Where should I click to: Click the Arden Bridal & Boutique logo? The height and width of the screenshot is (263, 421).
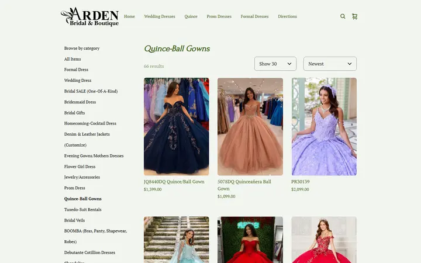point(89,16)
